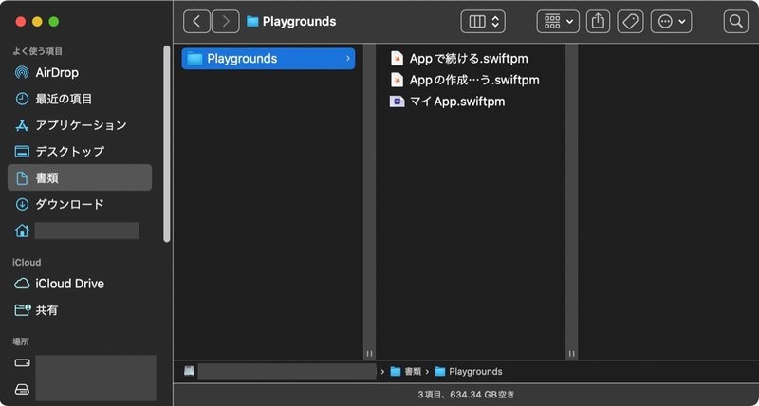Click the status bar item count text
This screenshot has width=759, height=406.
(x=466, y=395)
